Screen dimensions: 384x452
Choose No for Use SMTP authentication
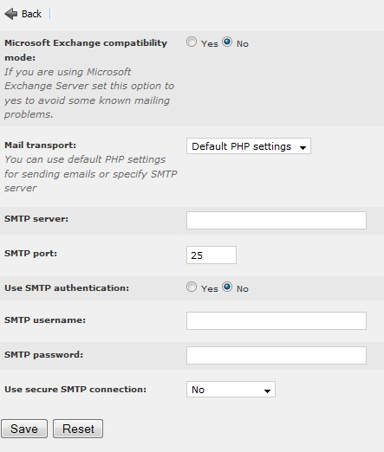(227, 287)
